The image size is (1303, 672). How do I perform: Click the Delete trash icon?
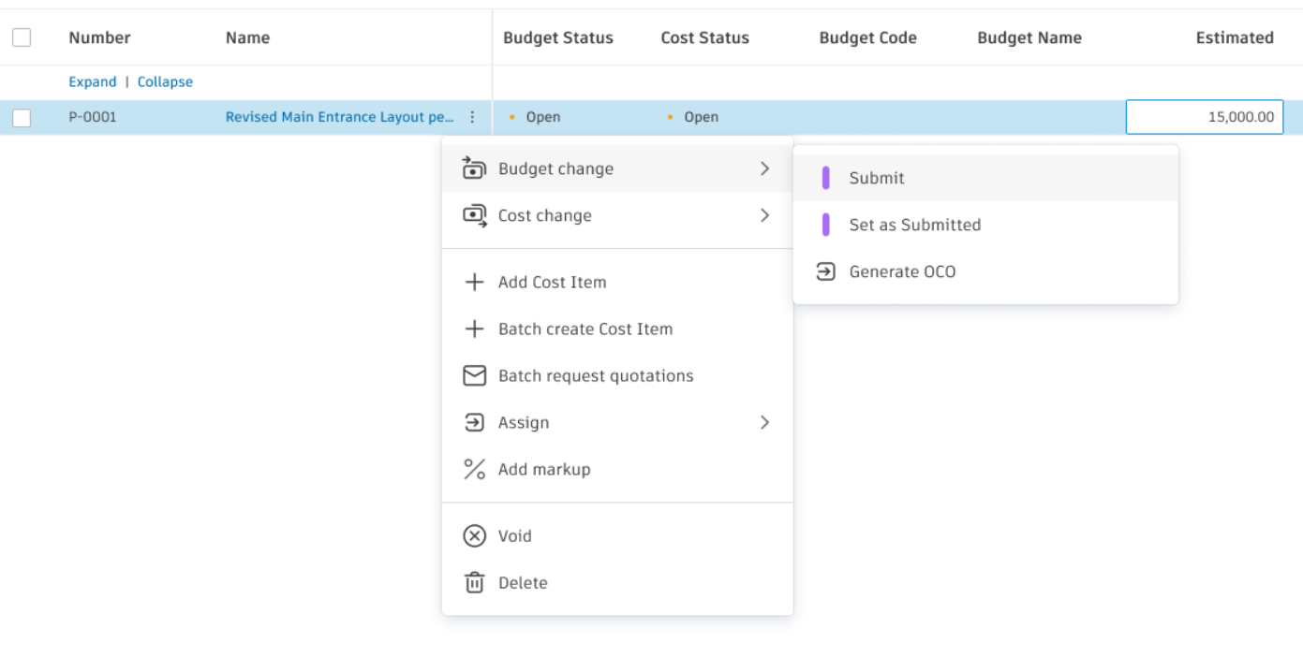[x=475, y=582]
